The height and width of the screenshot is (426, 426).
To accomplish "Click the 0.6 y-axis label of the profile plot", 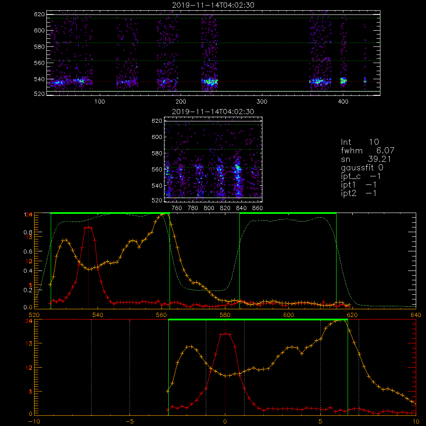I will [28, 252].
